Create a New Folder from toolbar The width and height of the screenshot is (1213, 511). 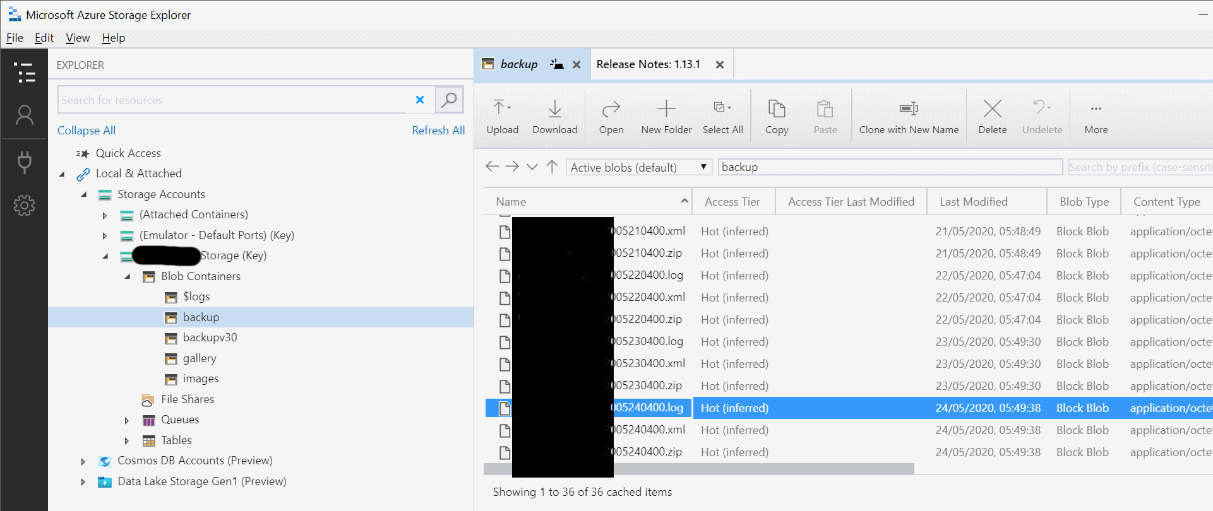pyautogui.click(x=666, y=117)
